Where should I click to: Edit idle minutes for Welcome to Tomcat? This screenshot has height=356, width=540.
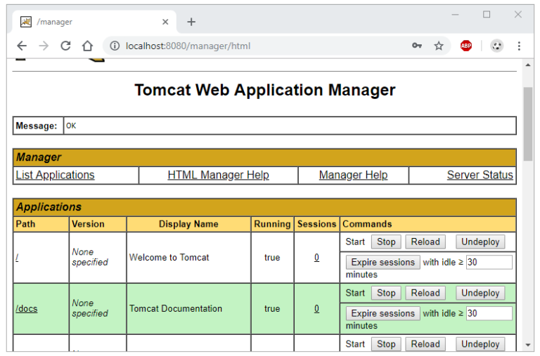pos(489,263)
